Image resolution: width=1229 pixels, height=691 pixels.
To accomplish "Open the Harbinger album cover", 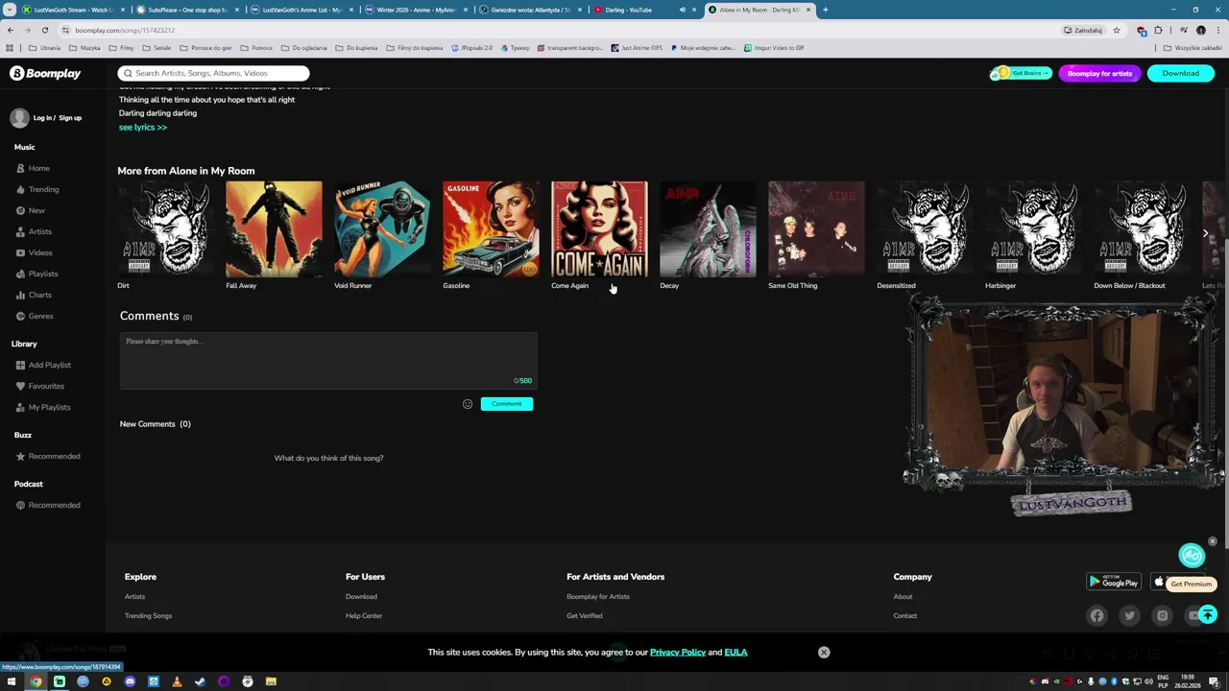I will [1033, 229].
